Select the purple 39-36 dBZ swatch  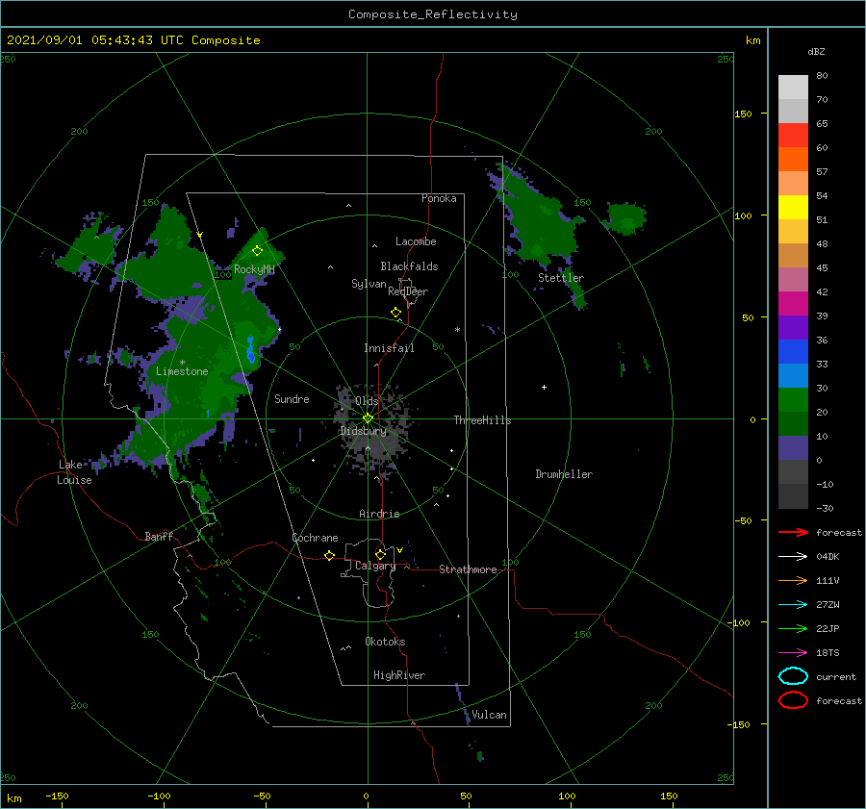[793, 328]
